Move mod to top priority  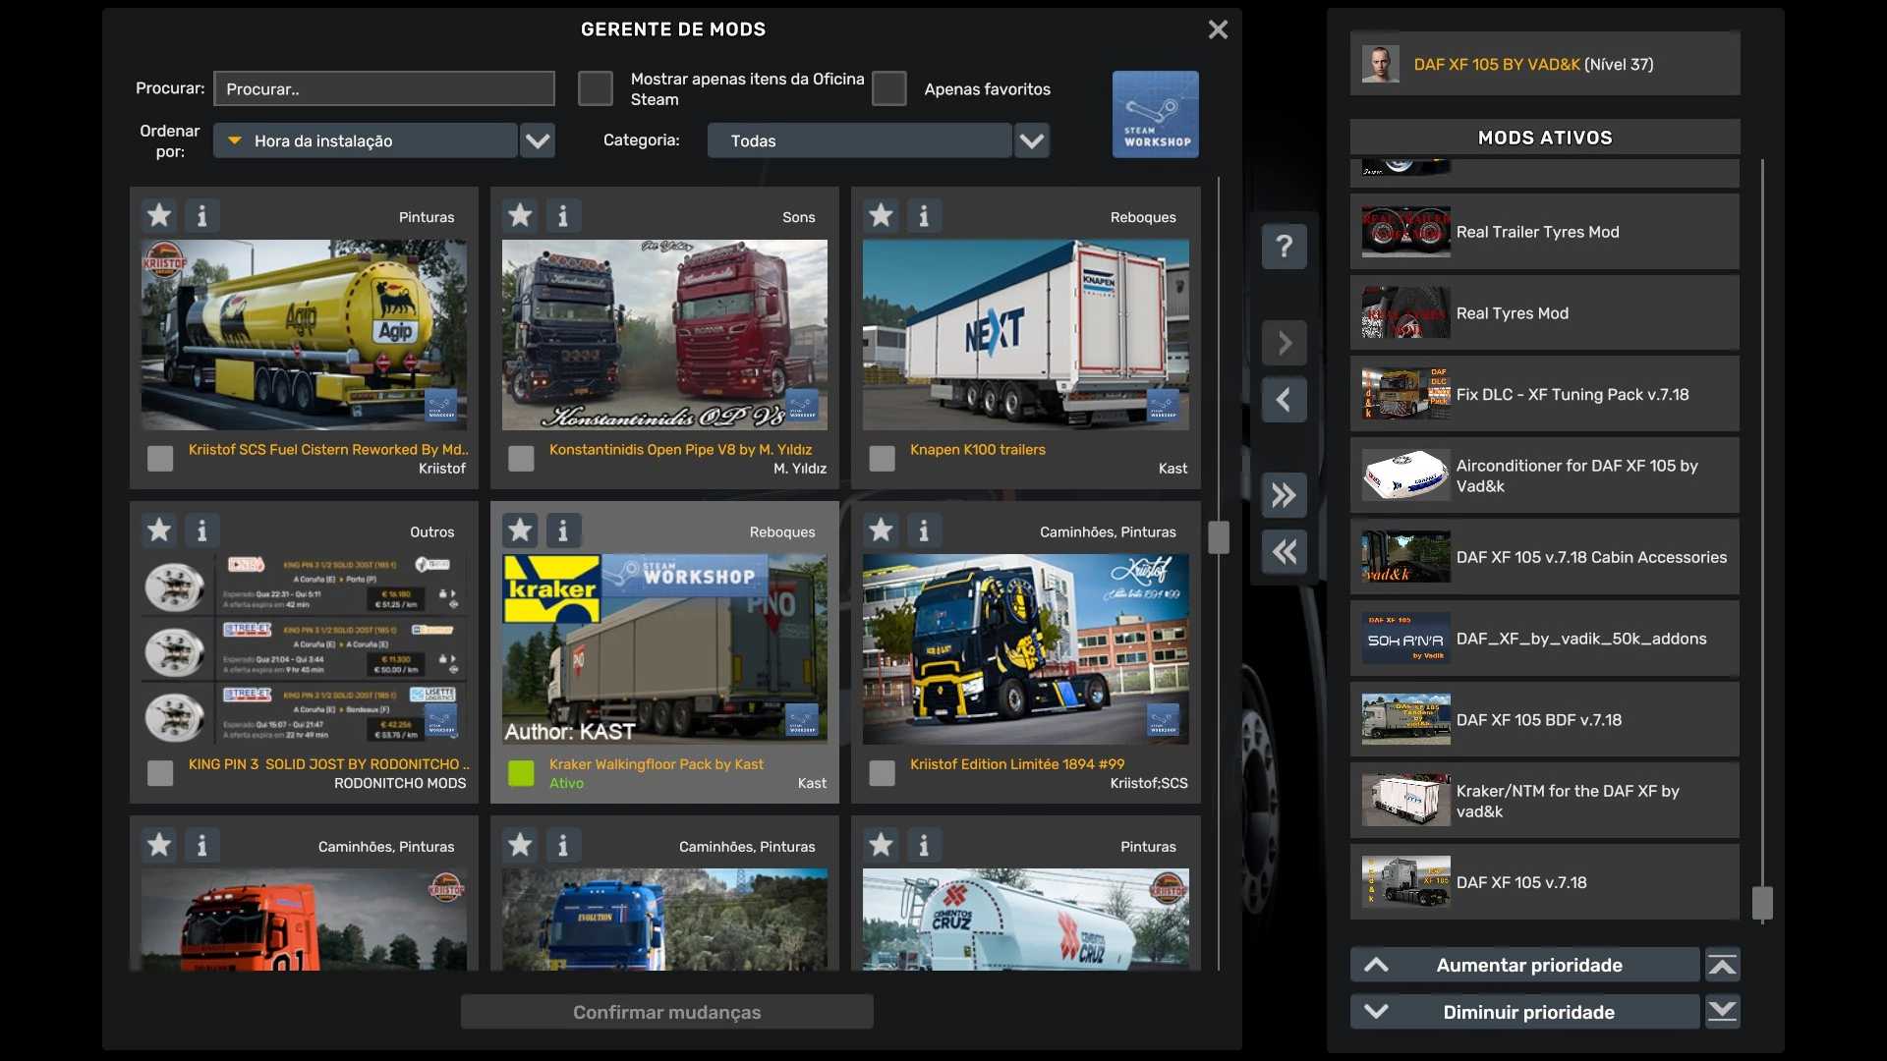point(1722,965)
